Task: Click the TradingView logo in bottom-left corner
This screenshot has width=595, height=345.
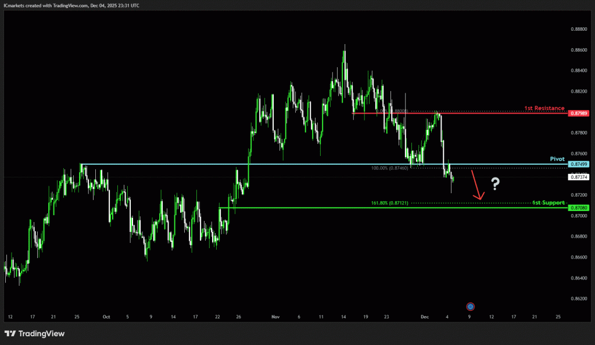Action: pos(34,333)
